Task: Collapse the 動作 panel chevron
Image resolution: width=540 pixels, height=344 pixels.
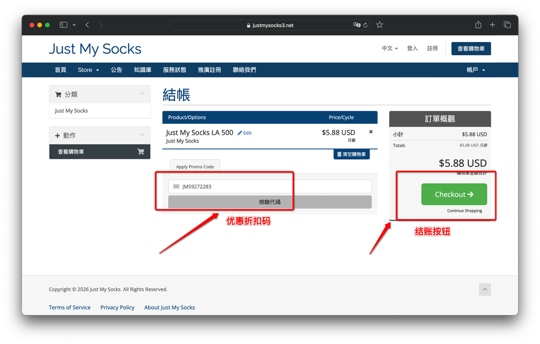Action: pos(142,135)
